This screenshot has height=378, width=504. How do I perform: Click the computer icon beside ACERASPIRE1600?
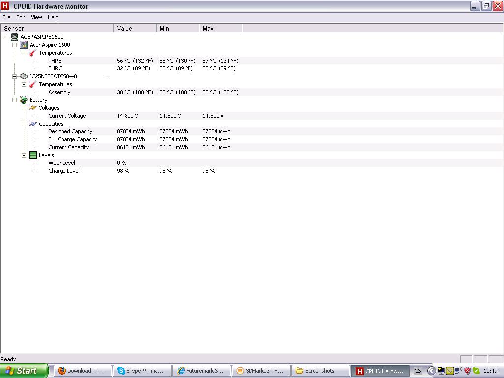click(14, 37)
